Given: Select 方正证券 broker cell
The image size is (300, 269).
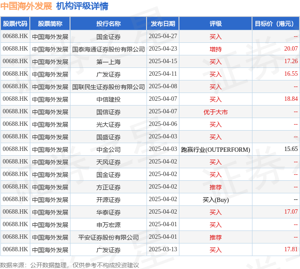Looking at the screenshot, I should [109, 187].
